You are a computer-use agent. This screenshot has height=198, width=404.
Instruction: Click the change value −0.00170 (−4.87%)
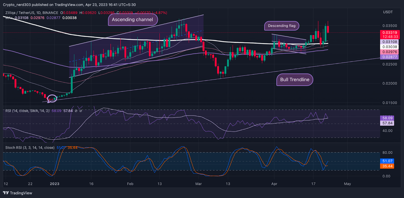click(x=151, y=13)
